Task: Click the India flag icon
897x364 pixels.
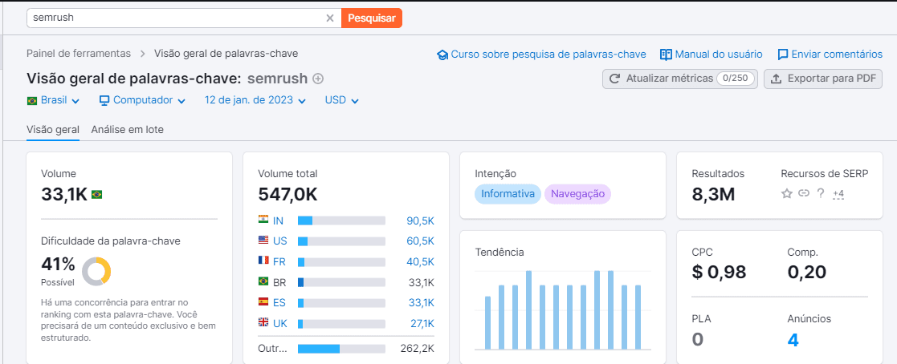Action: [263, 219]
